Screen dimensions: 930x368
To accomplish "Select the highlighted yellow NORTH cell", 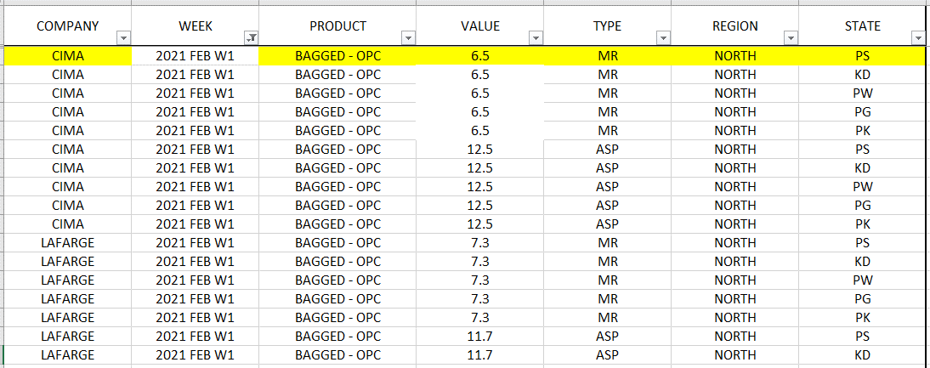I will pyautogui.click(x=735, y=56).
